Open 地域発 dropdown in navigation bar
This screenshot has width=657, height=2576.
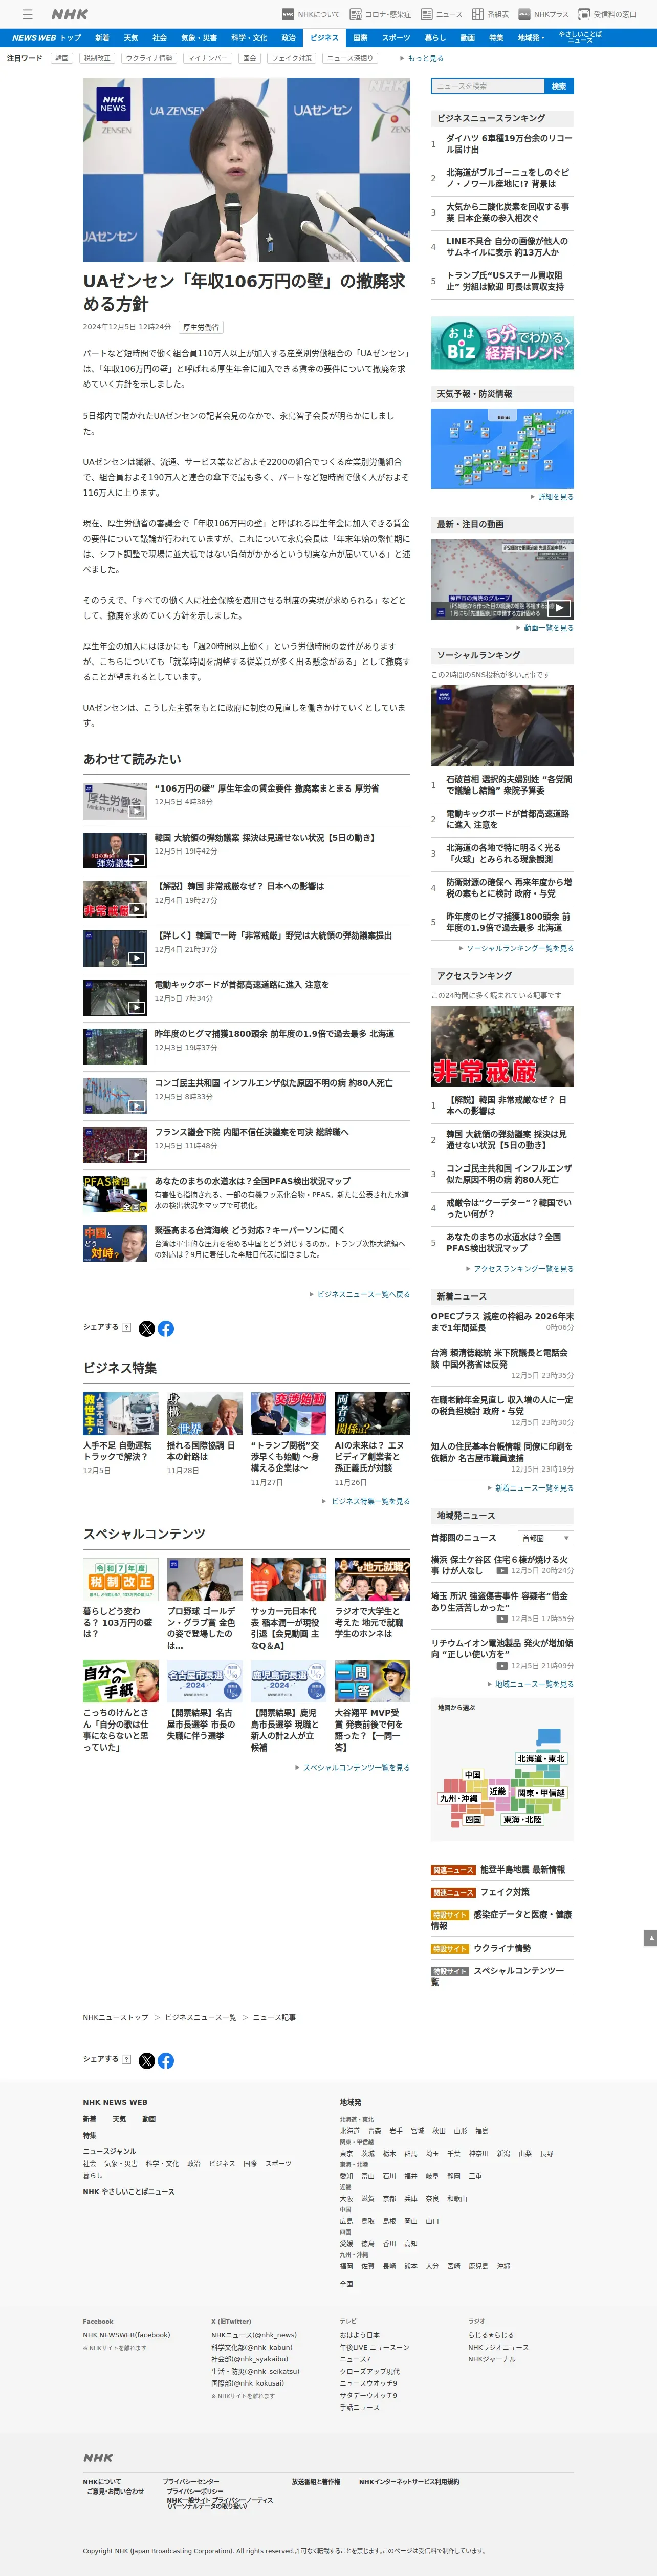click(x=531, y=38)
